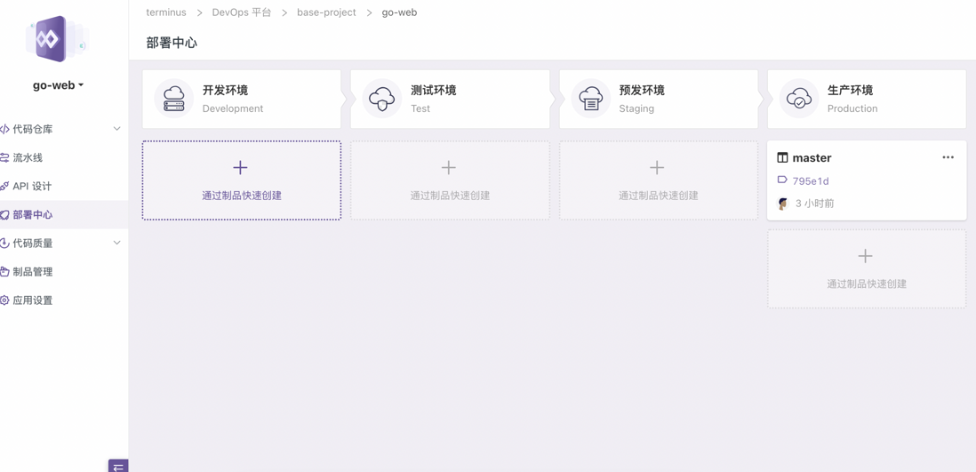Click the 代码质量 sidebar icon
The height and width of the screenshot is (472, 976).
pyautogui.click(x=4, y=244)
